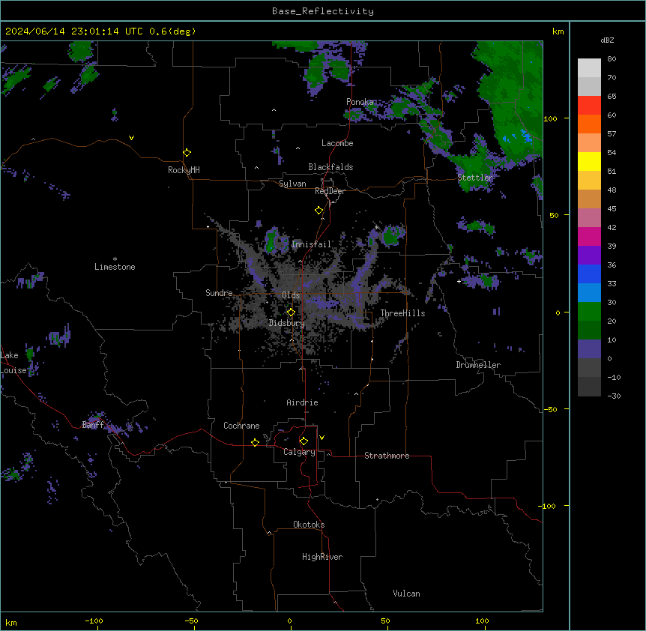Click the RedDeer city label

(330, 191)
